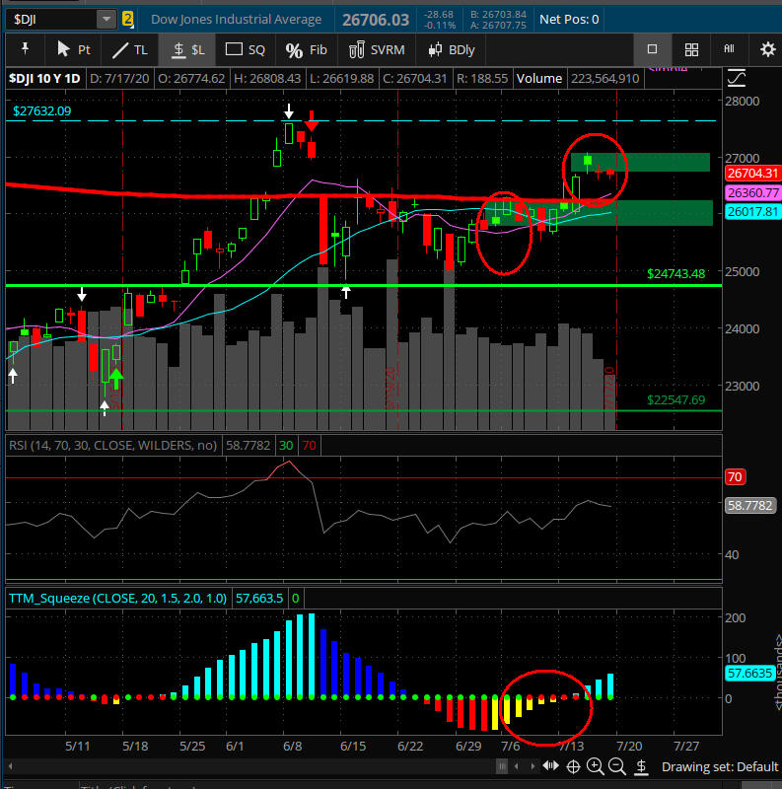
Task: Select the SQ rectangle drawing tool
Action: (246, 49)
